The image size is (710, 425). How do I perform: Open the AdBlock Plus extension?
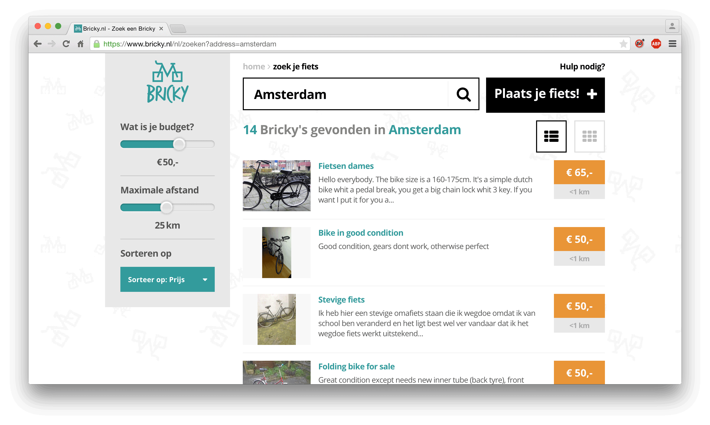(656, 44)
